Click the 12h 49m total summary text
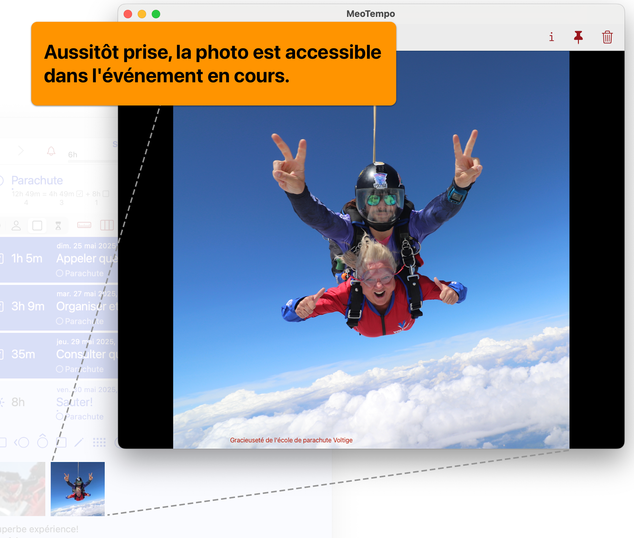This screenshot has width=634, height=538. tap(26, 194)
